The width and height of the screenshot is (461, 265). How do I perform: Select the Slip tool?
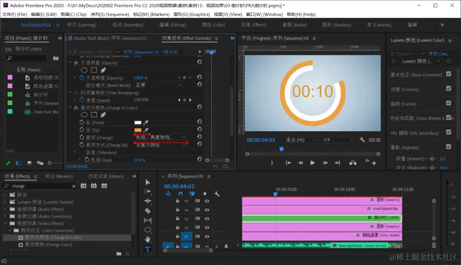(148, 220)
